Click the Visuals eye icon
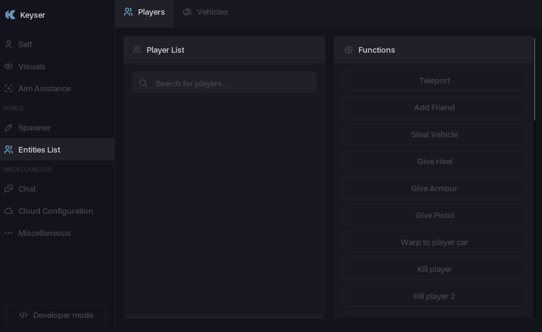The height and width of the screenshot is (332, 542). click(9, 67)
